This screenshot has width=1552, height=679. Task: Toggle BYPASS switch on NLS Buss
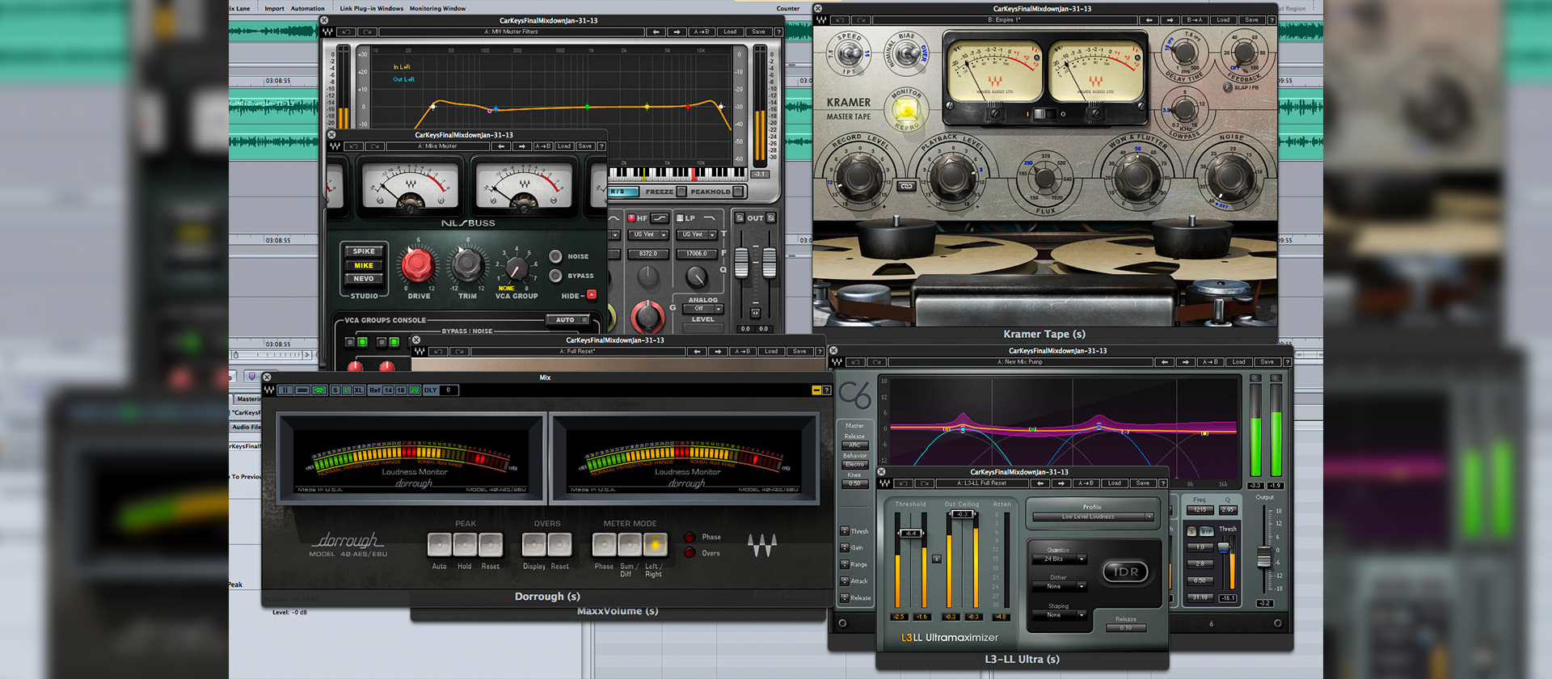pyautogui.click(x=555, y=276)
